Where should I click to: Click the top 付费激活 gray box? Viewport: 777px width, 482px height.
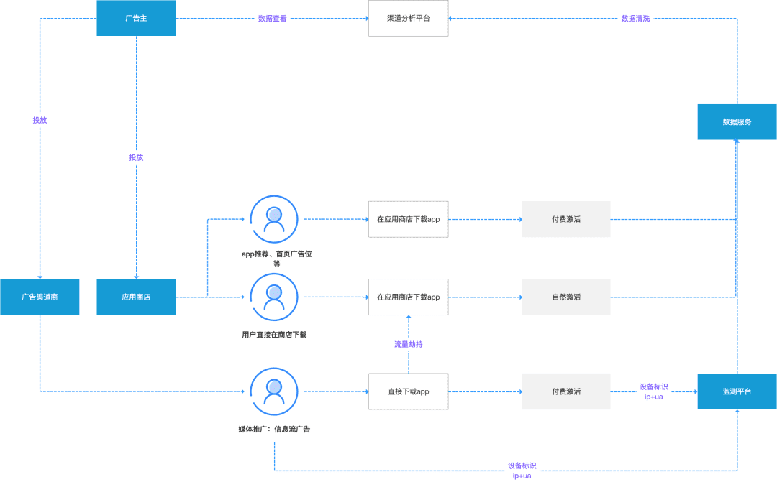click(x=566, y=219)
